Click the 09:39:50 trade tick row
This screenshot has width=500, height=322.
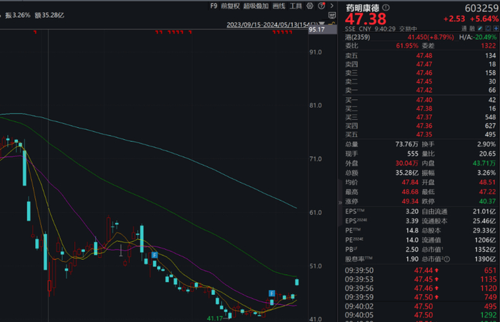pyautogui.click(x=421, y=271)
